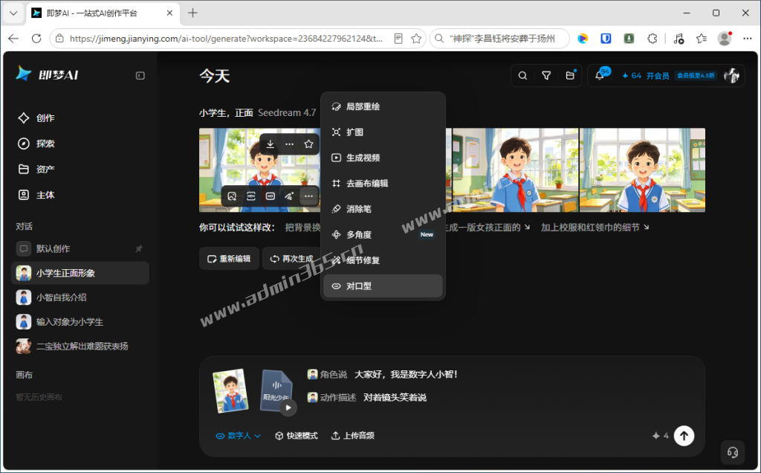The height and width of the screenshot is (473, 761).
Task: Refresh the browser page
Action: 36,39
